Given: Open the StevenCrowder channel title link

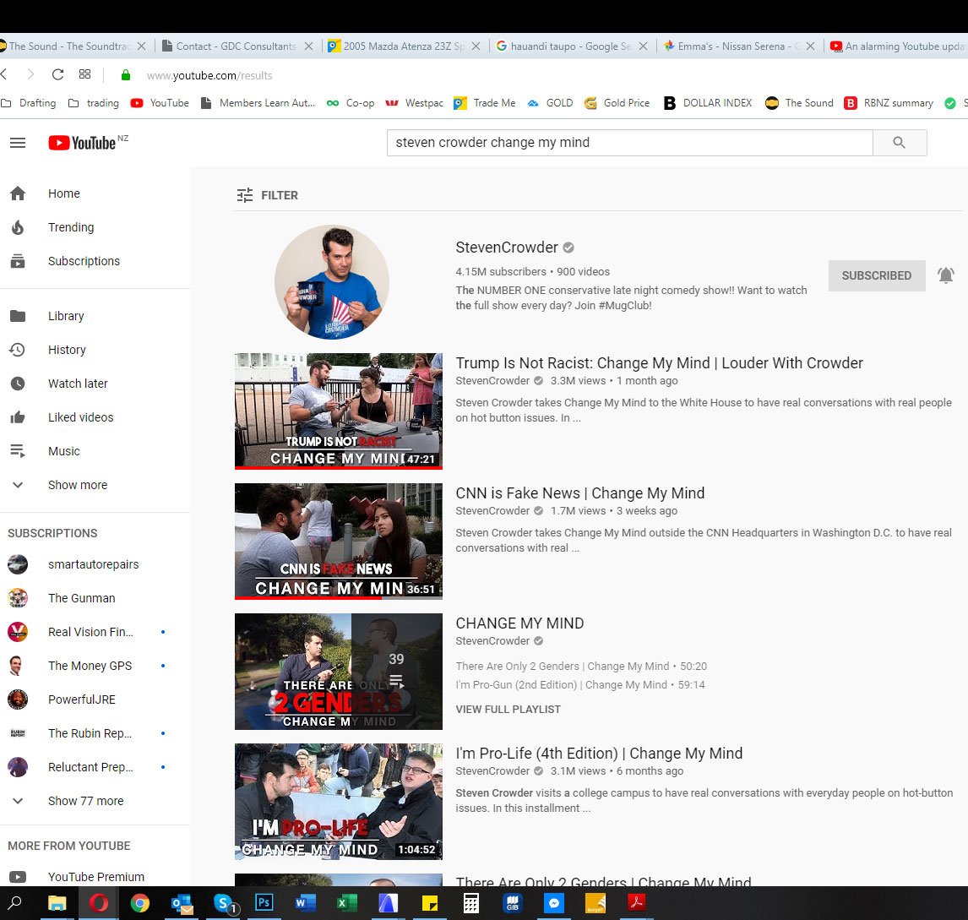Looking at the screenshot, I should coord(507,248).
